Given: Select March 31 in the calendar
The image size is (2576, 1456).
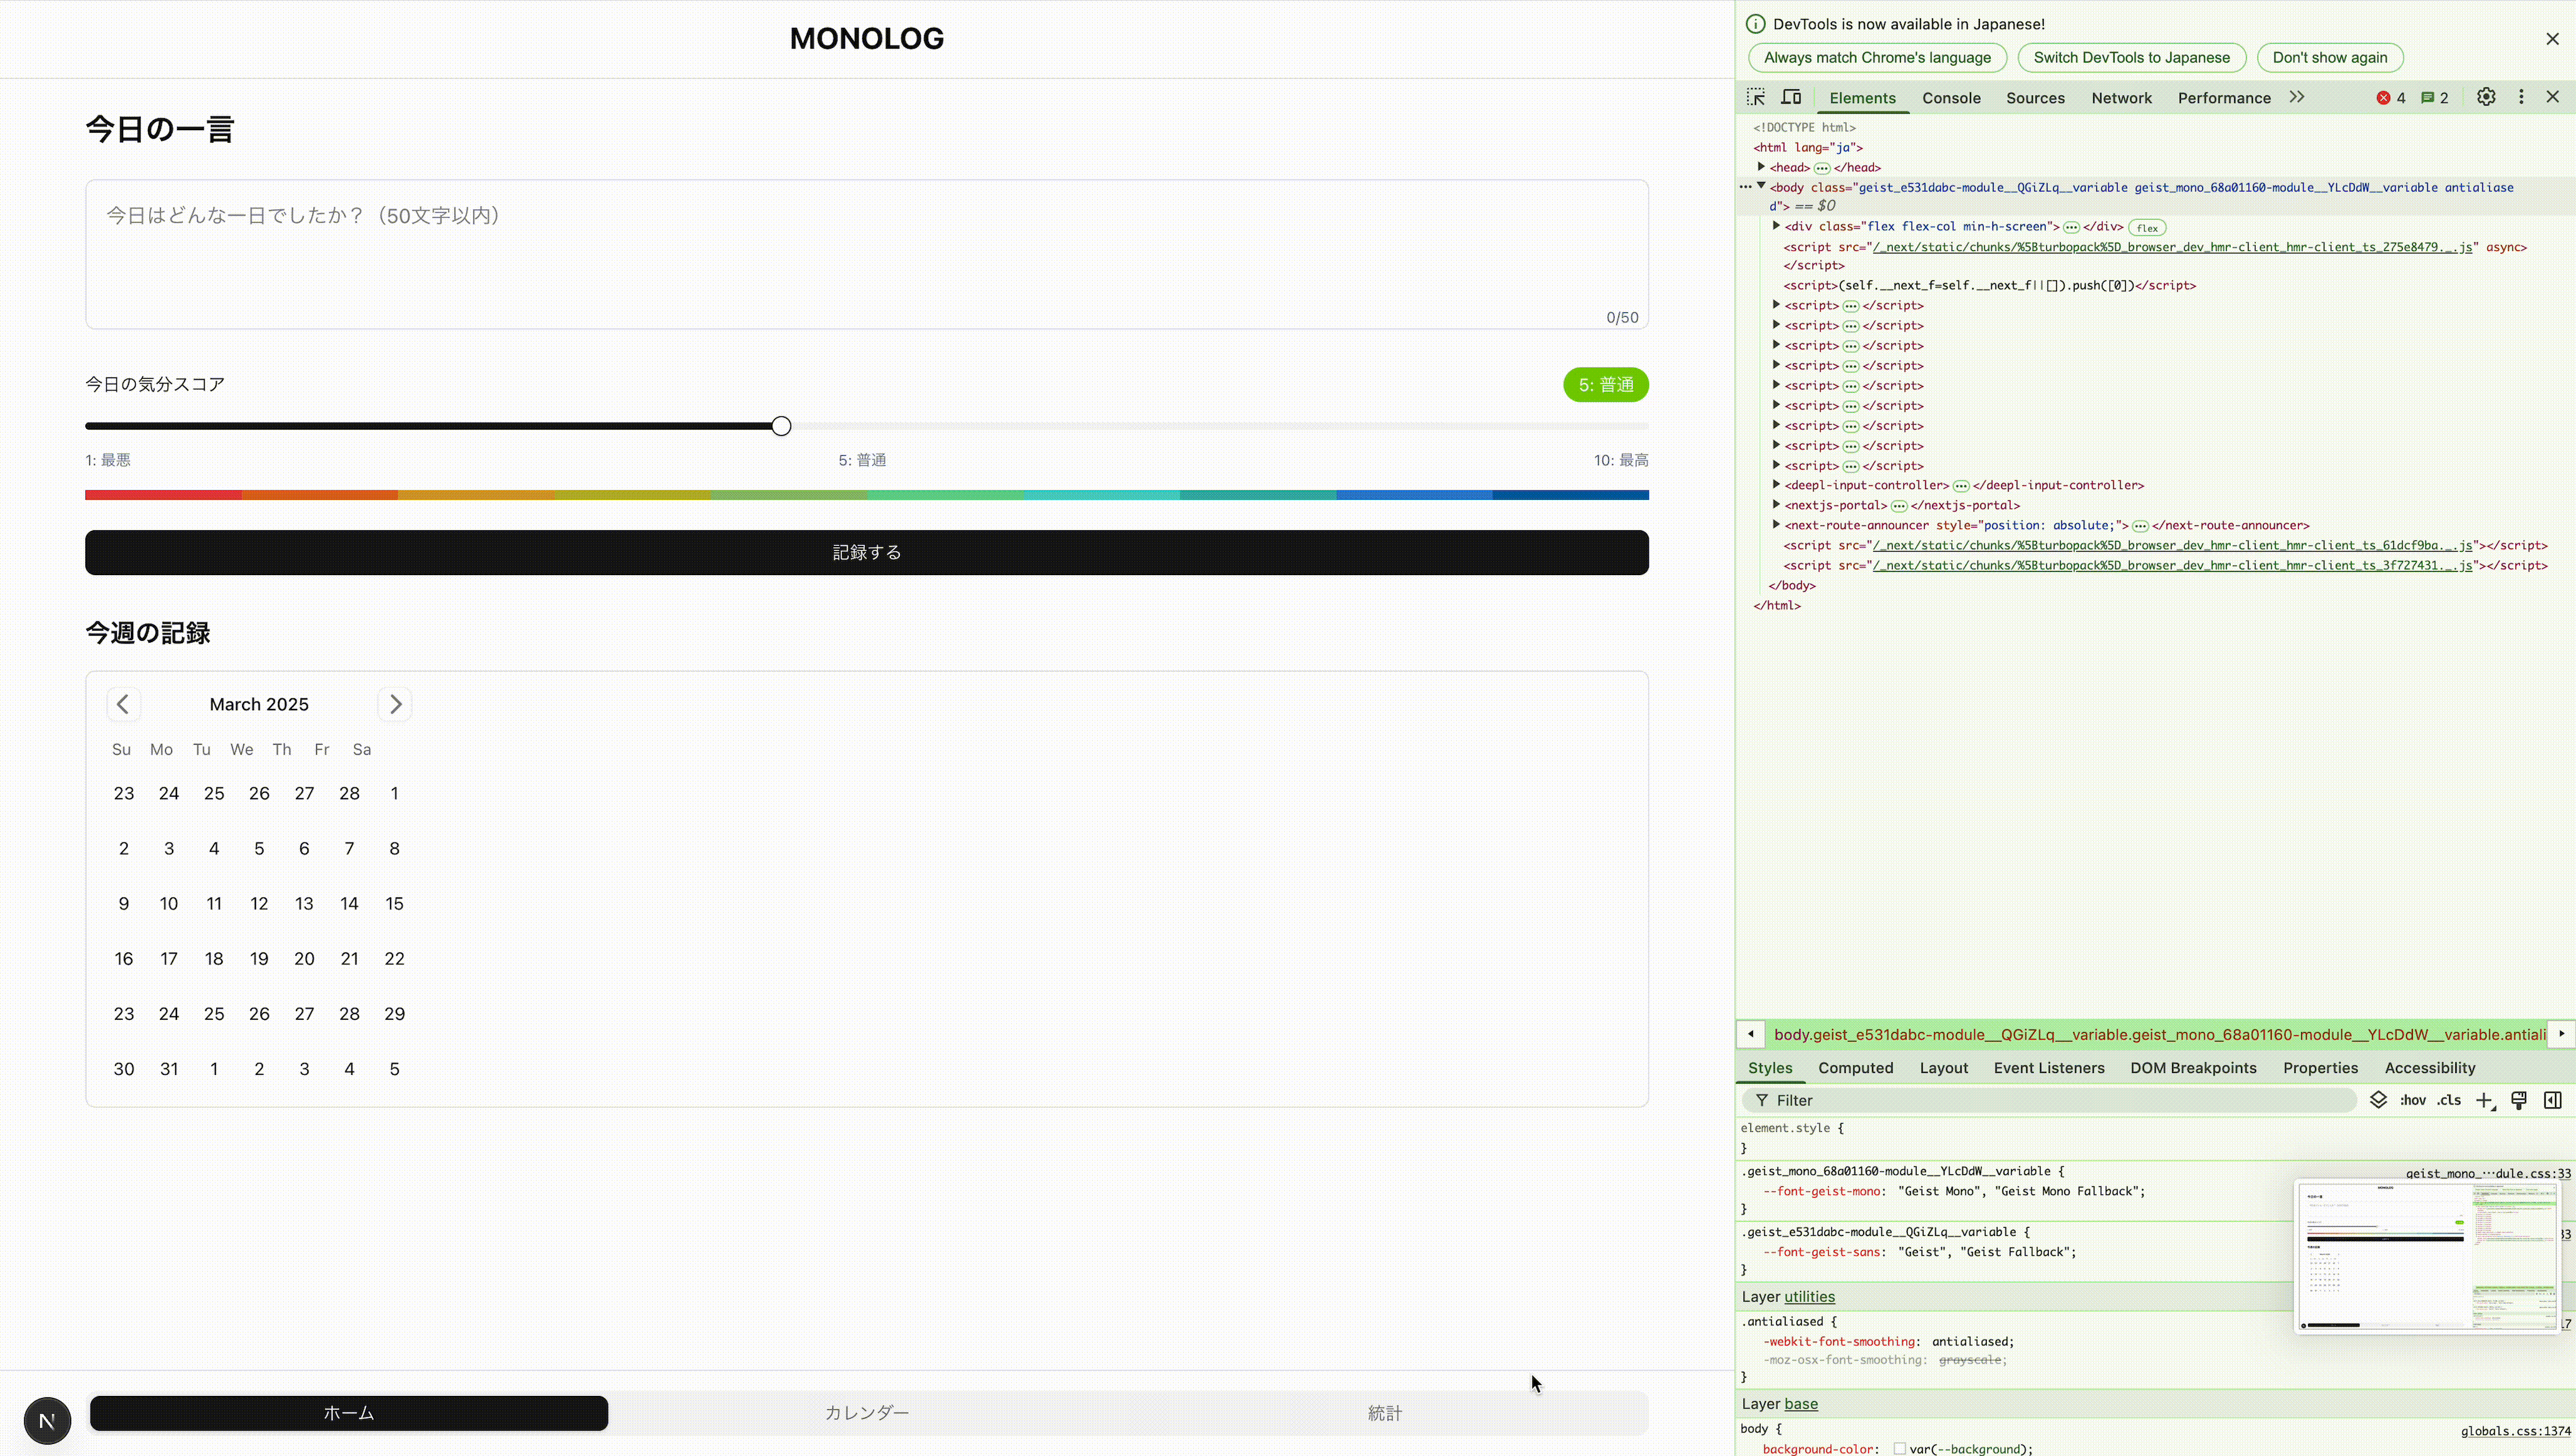Looking at the screenshot, I should tap(169, 1069).
